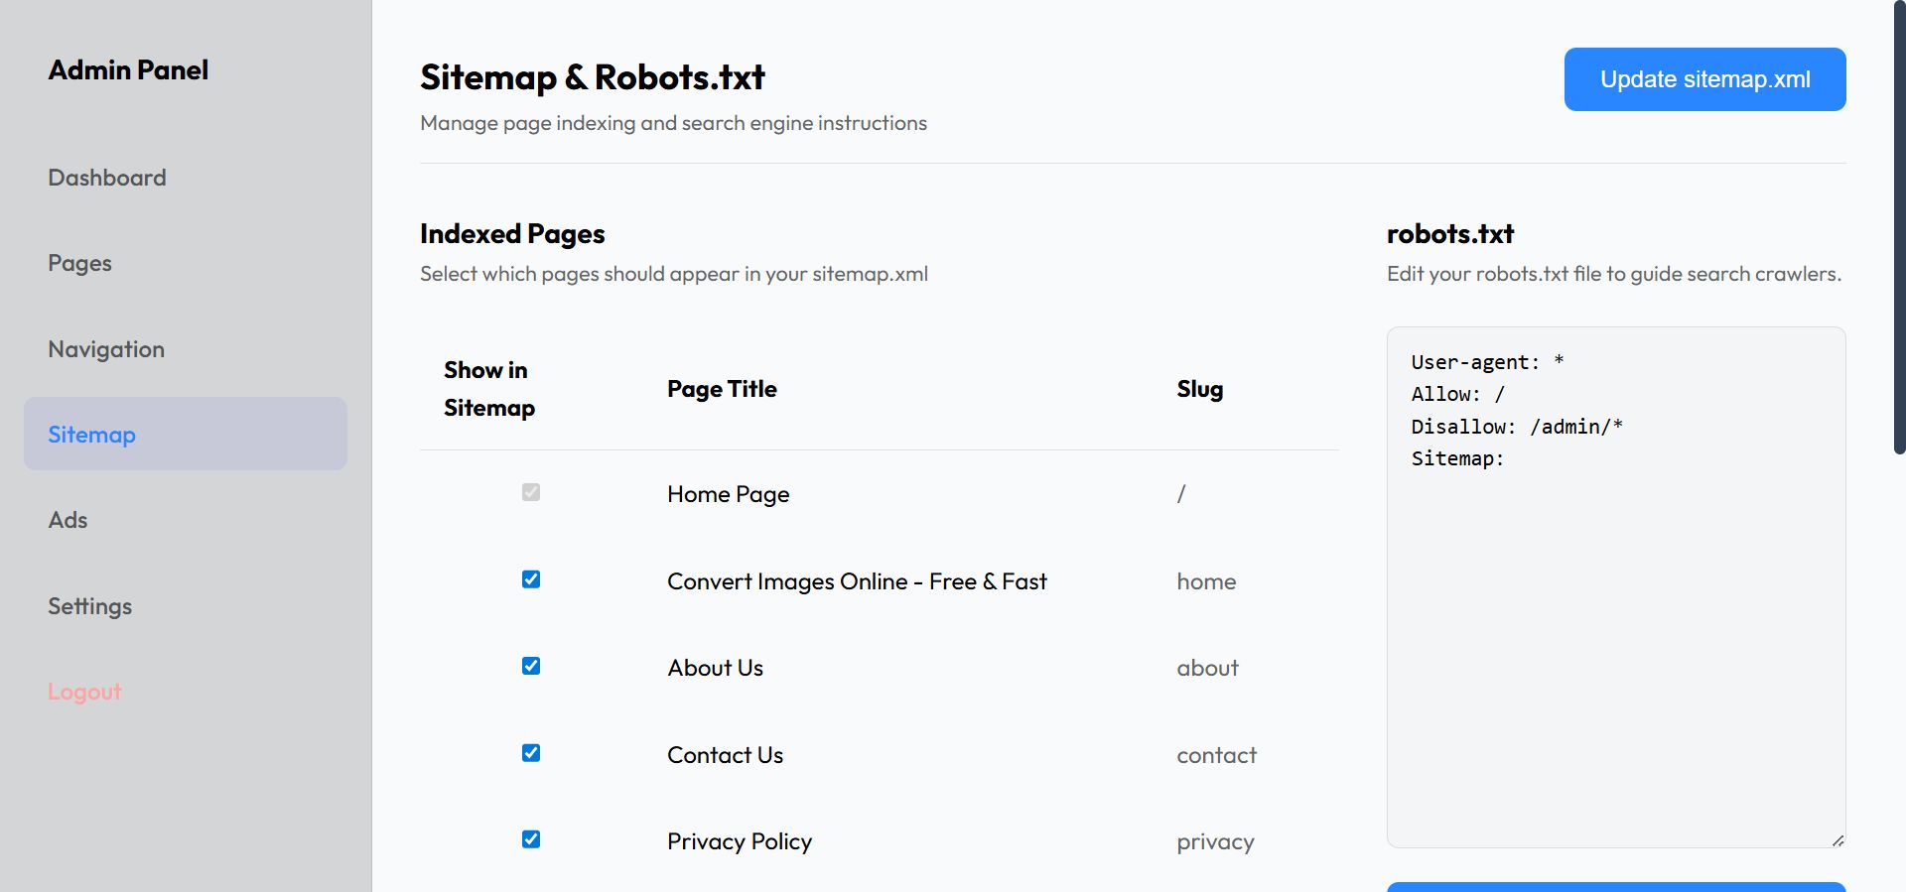
Task: Open the Ads section
Action: click(68, 520)
